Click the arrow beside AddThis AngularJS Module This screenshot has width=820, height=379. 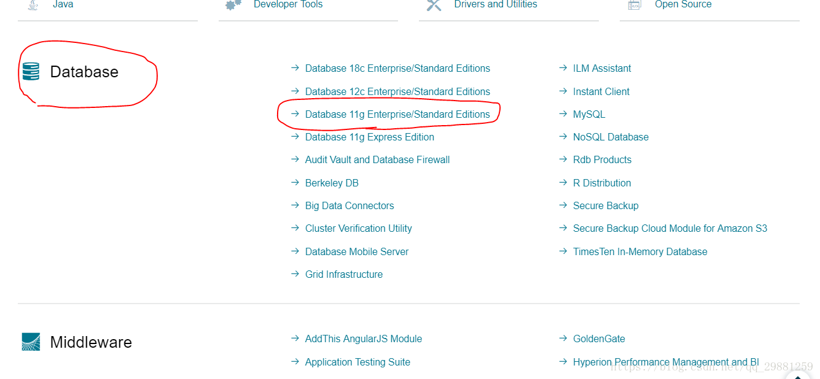[295, 338]
